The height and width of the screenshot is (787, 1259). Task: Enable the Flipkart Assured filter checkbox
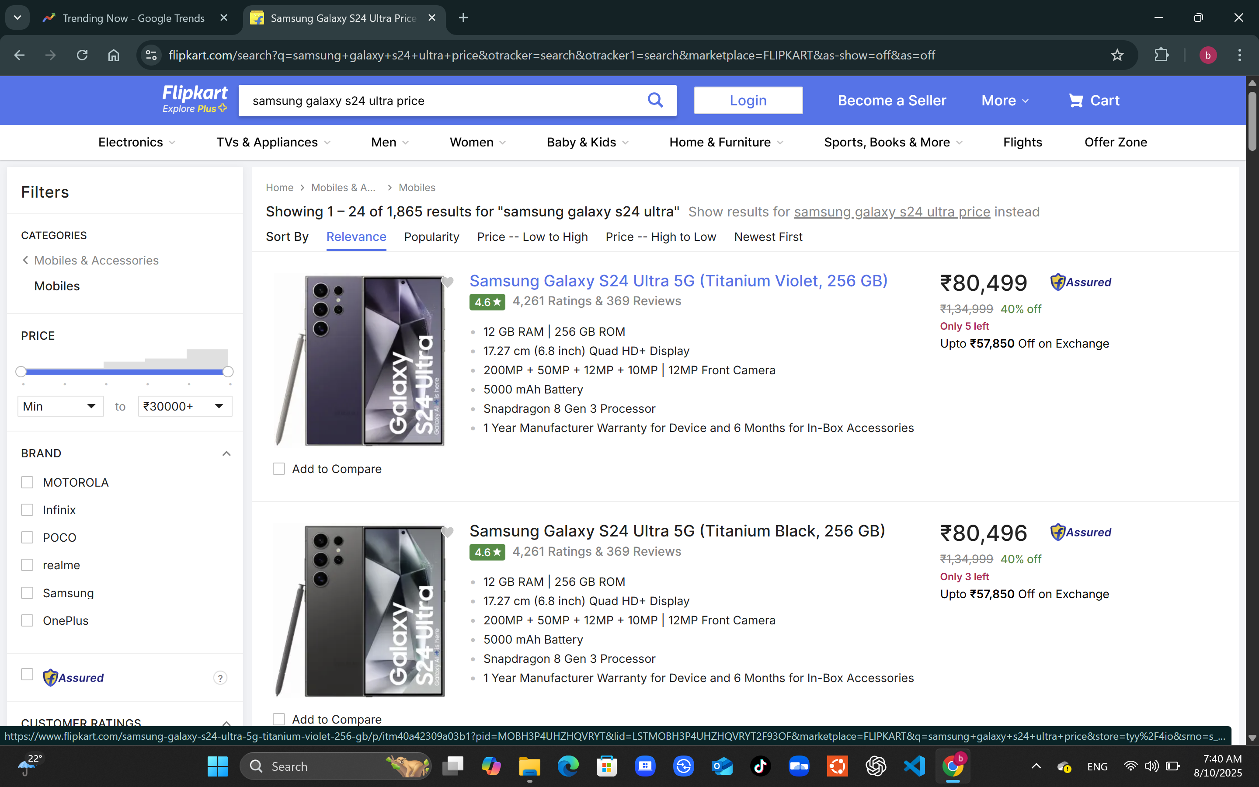tap(27, 675)
